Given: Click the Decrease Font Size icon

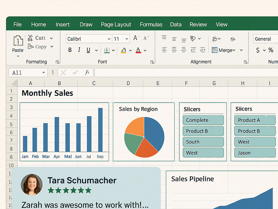Looking at the screenshot, I should click(x=146, y=38).
